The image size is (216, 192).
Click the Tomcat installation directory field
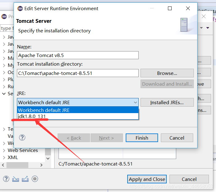pos(78,73)
